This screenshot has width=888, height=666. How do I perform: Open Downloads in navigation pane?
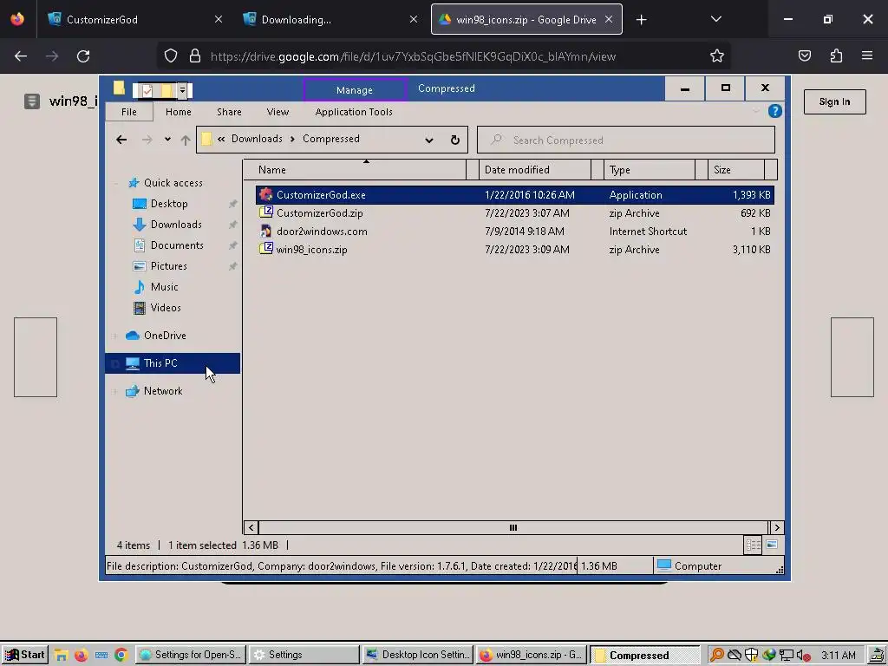pos(175,225)
